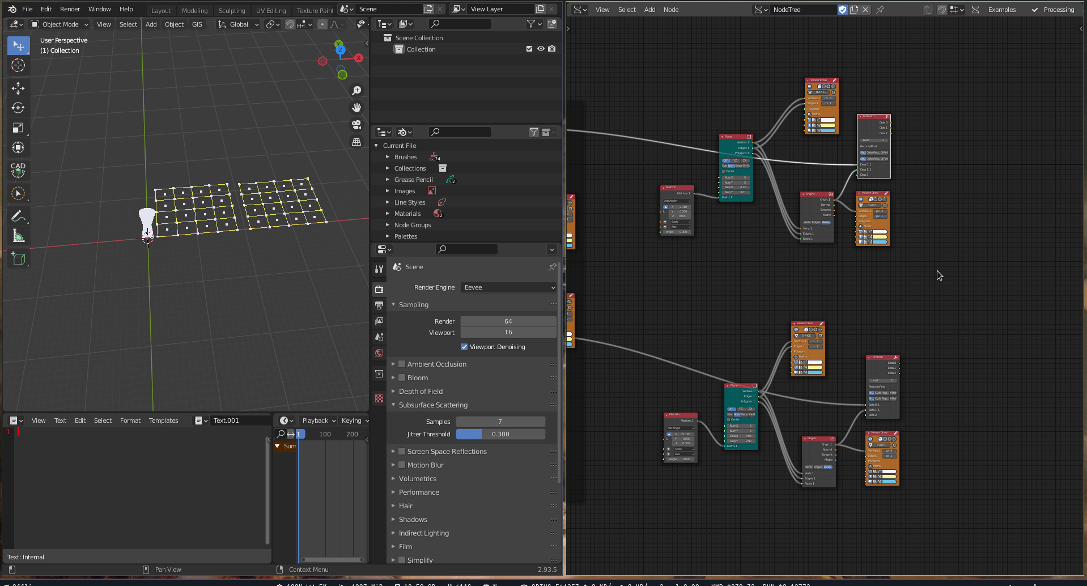
Task: Open Keying popover in timeline
Action: 354,421
